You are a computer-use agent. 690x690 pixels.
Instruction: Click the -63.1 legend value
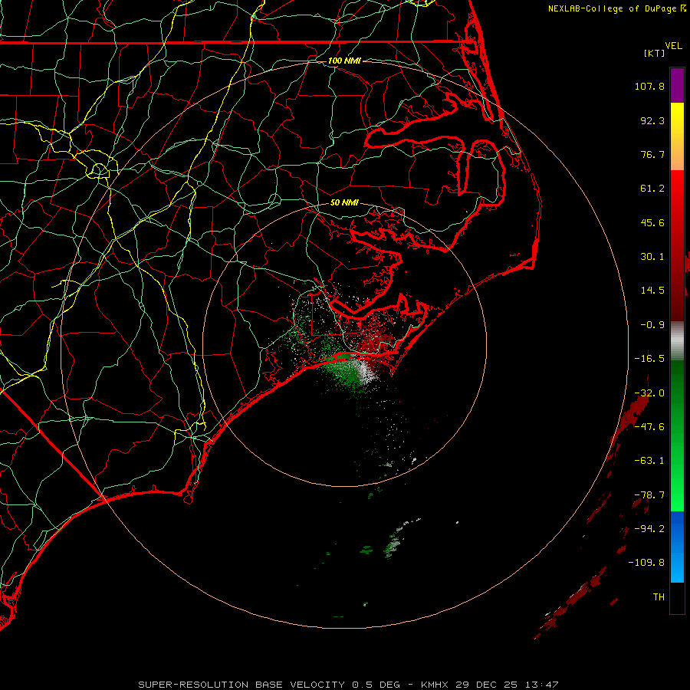(x=649, y=461)
